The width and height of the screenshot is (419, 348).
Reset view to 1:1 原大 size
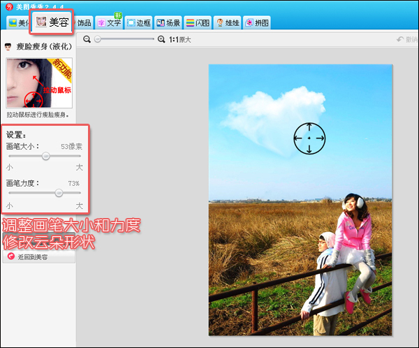point(180,40)
